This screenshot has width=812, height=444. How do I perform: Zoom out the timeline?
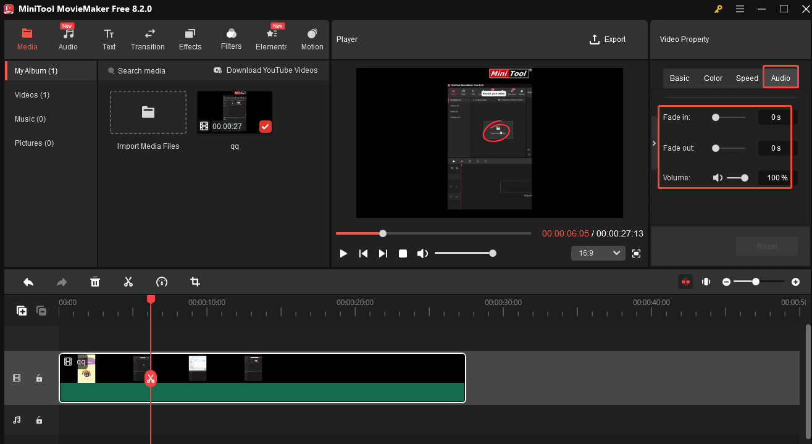click(x=726, y=282)
